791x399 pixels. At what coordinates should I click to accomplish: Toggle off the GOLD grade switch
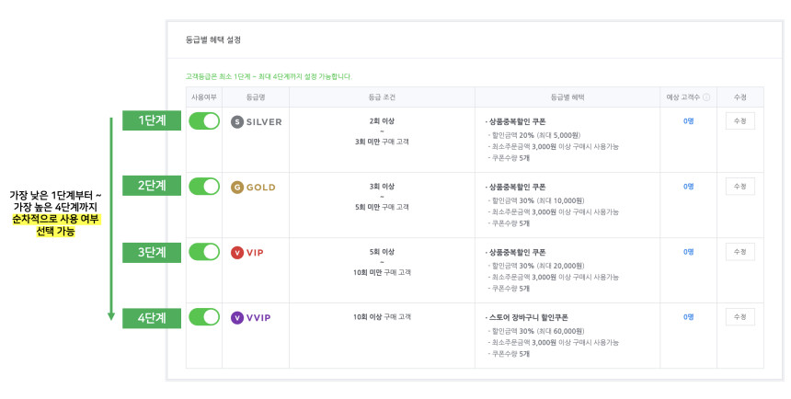204,186
